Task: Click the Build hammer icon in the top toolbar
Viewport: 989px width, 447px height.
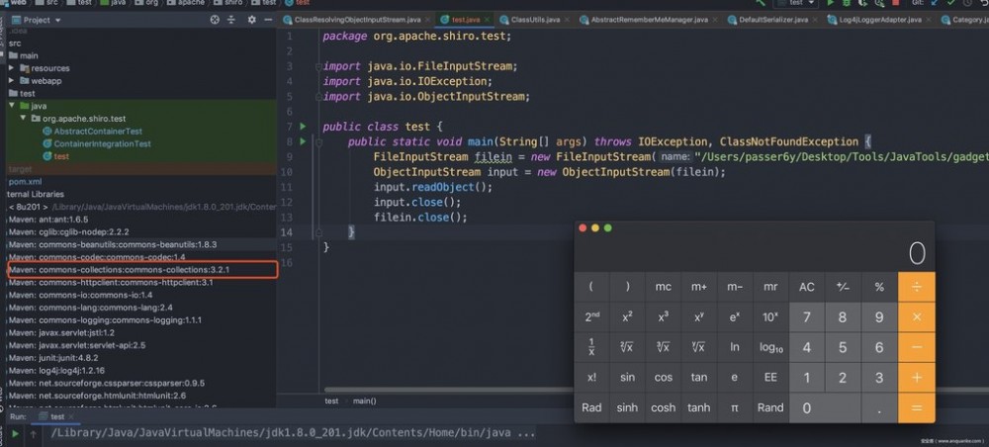Action: [762, 3]
